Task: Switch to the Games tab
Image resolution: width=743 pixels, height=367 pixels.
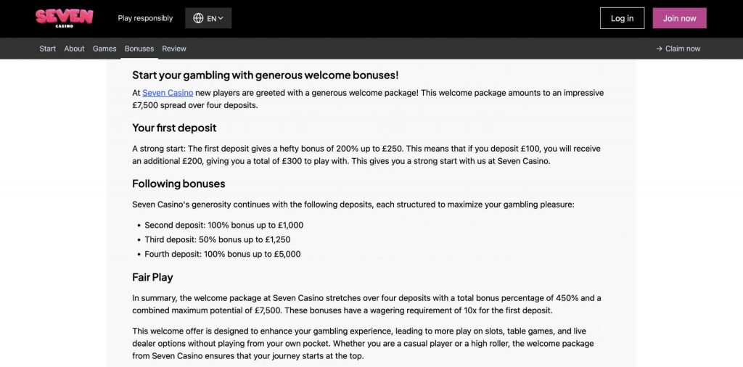Action: point(104,49)
